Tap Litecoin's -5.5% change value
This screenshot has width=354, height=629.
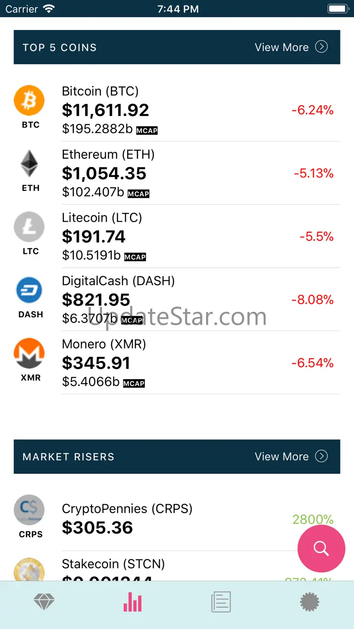(x=316, y=236)
